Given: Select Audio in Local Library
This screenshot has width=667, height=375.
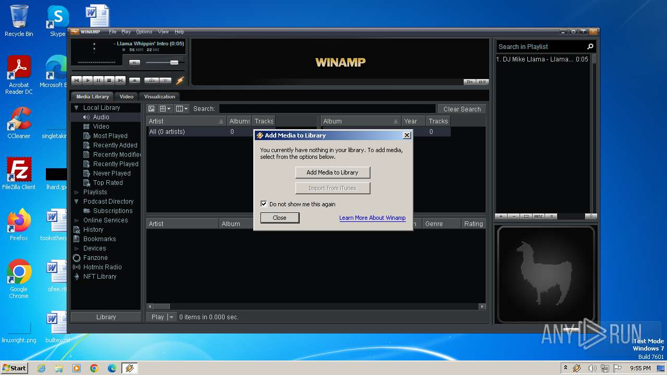Looking at the screenshot, I should tap(101, 117).
